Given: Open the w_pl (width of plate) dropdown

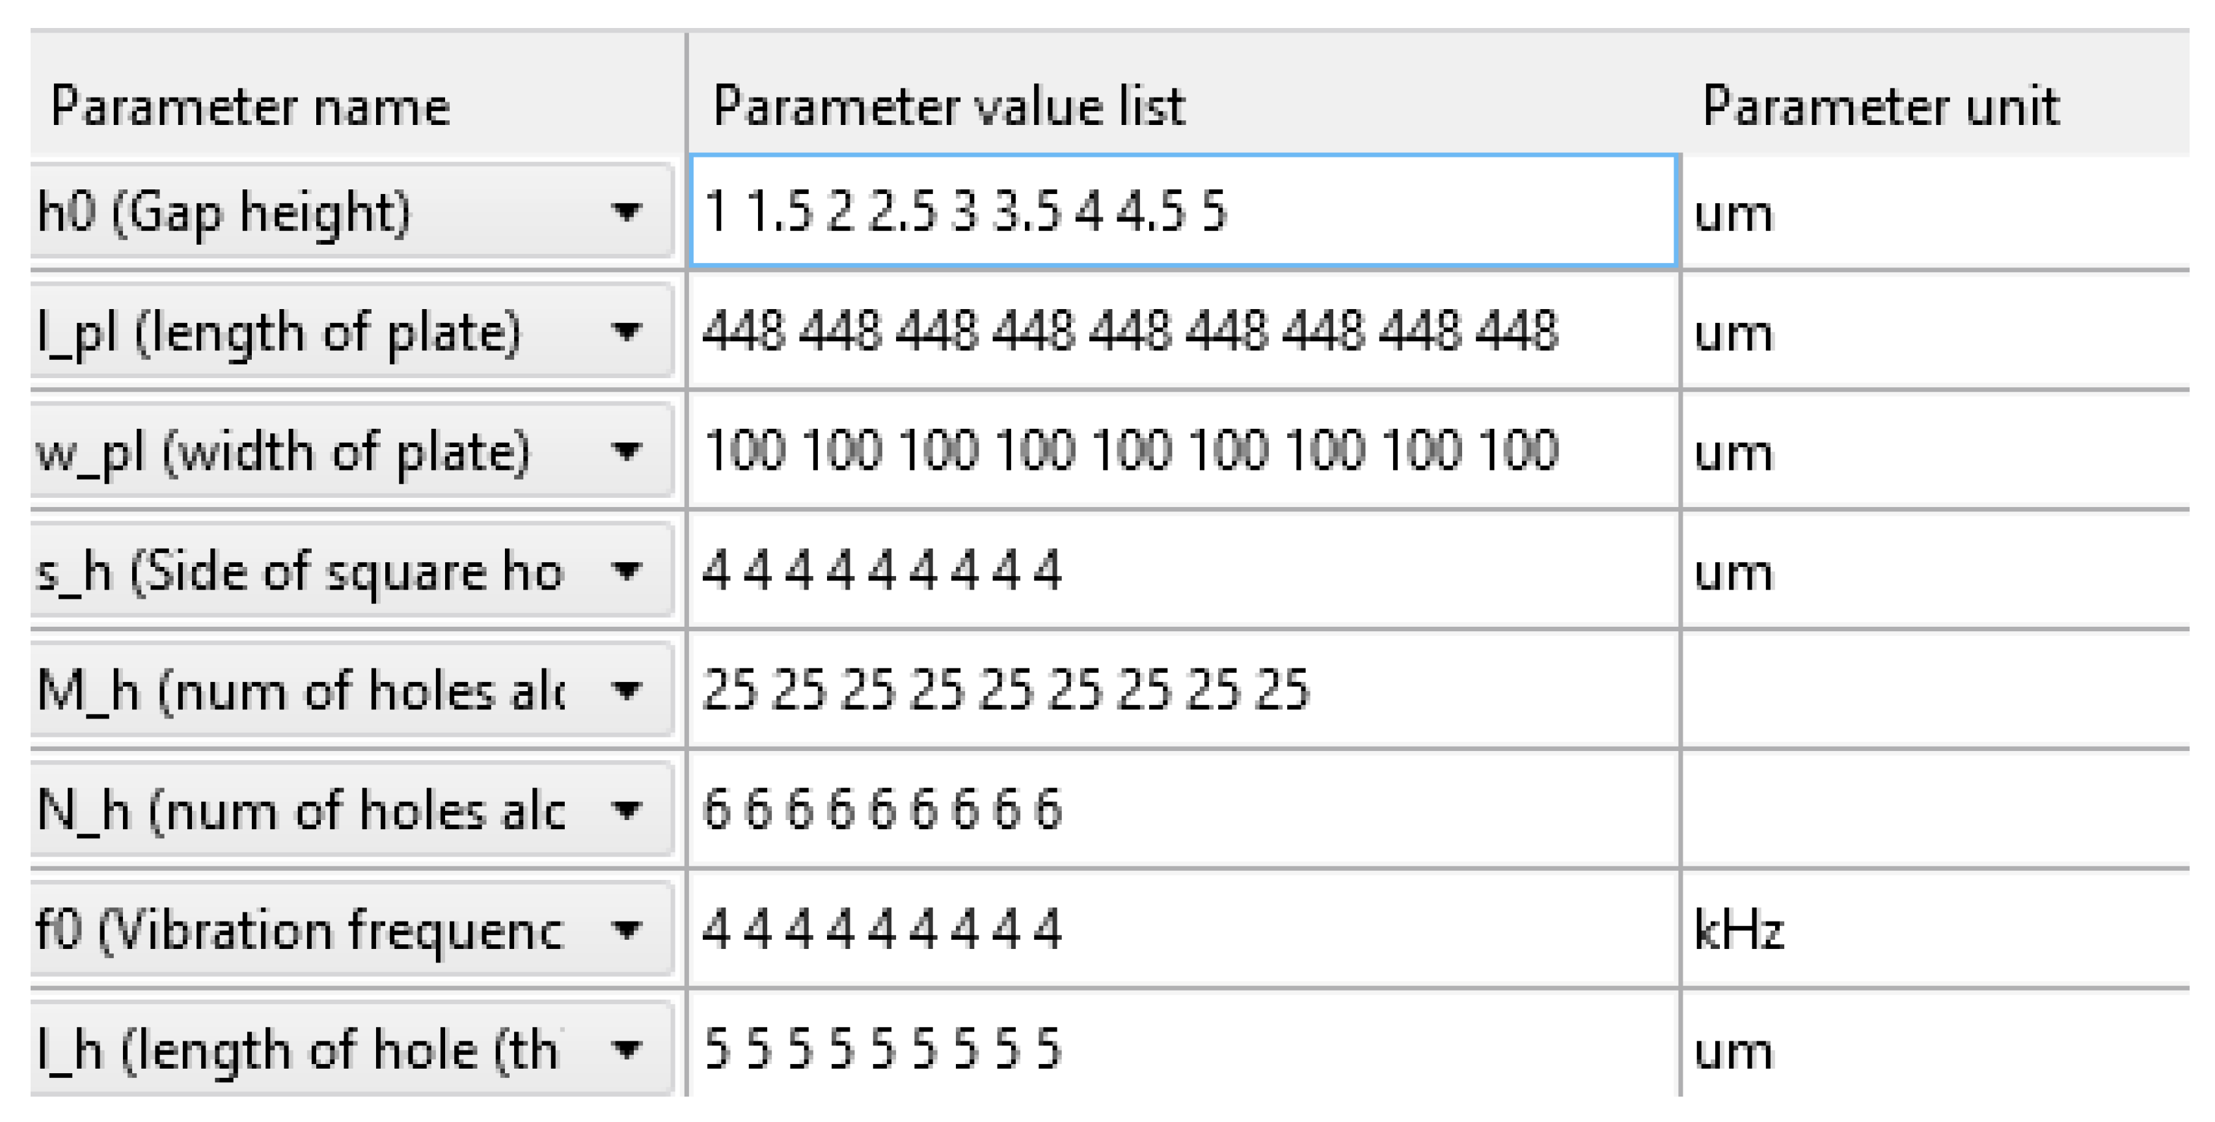Looking at the screenshot, I should coord(629,452).
